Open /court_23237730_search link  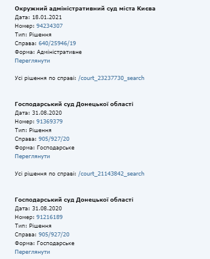point(111,78)
